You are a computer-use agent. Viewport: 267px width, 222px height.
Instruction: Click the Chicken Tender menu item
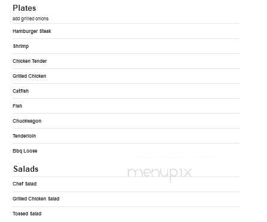(x=29, y=61)
